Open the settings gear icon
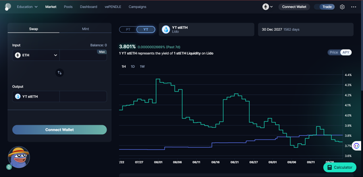Screen dimensions: 363x177 click(342, 7)
